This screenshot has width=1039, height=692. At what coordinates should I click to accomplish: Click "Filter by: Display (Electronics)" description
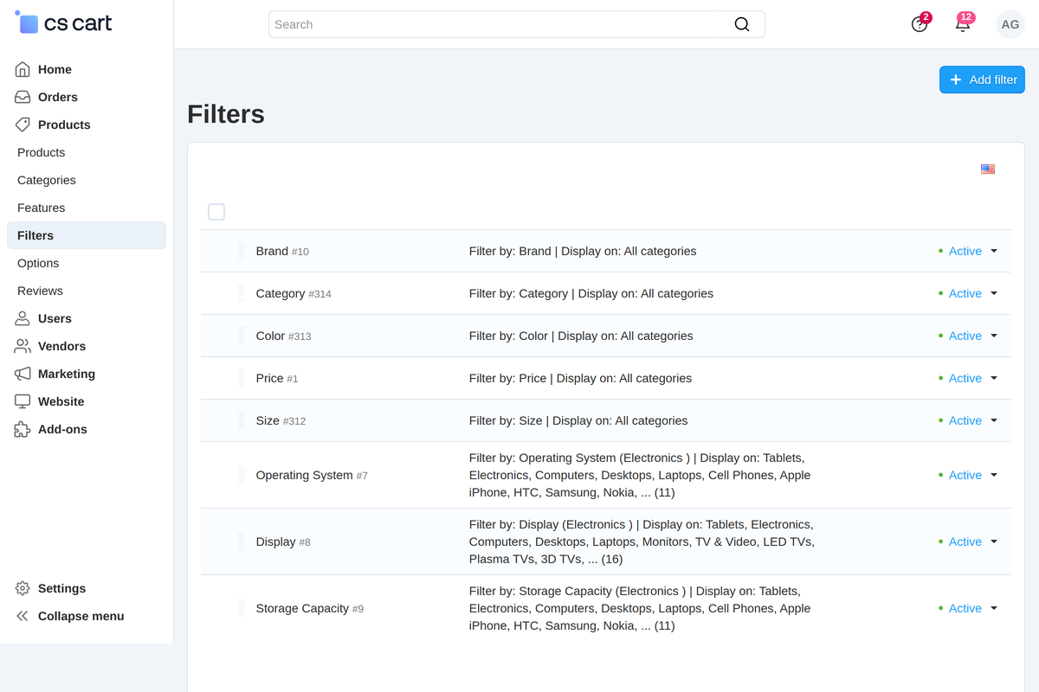point(642,541)
